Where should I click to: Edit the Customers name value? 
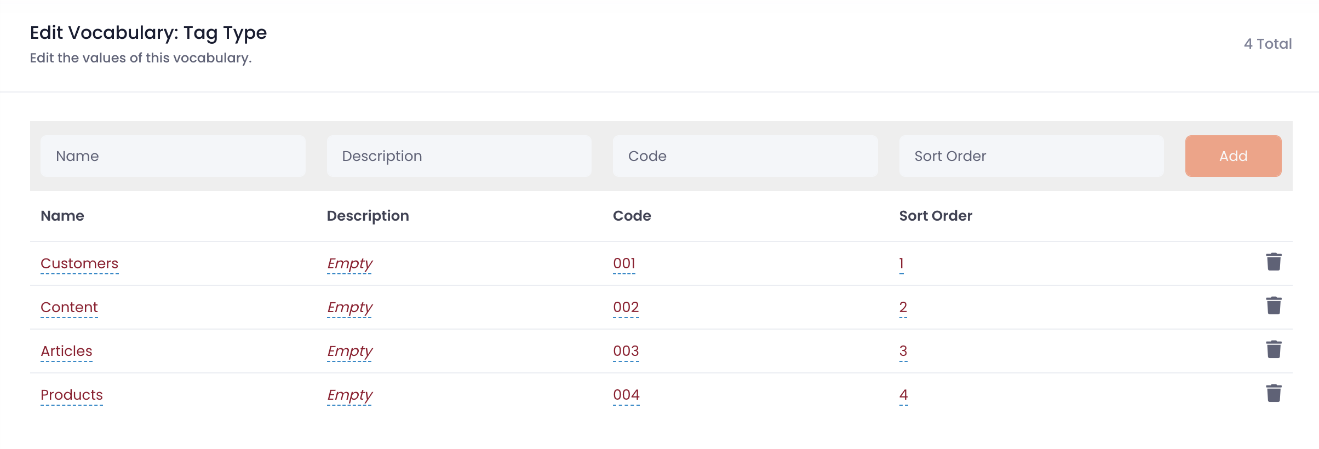pyautogui.click(x=79, y=263)
